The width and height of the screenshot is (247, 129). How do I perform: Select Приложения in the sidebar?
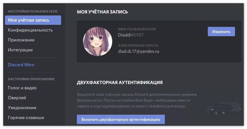coord(21,40)
